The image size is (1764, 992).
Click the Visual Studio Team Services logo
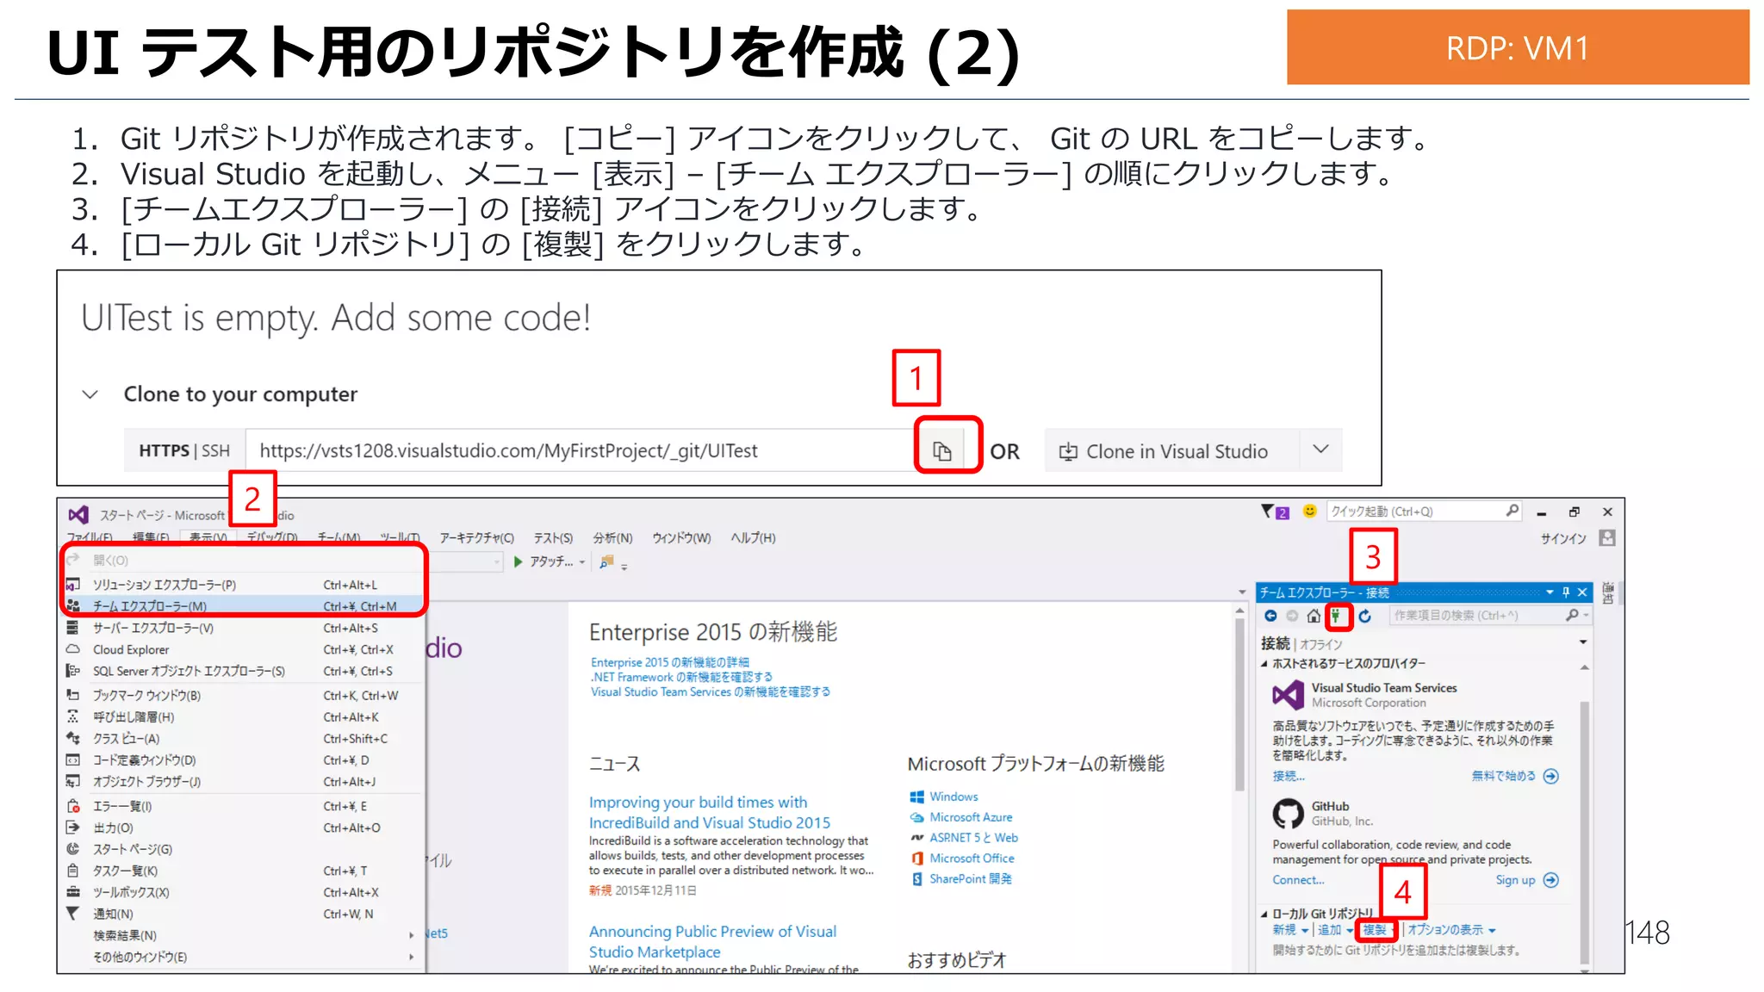coord(1289,695)
